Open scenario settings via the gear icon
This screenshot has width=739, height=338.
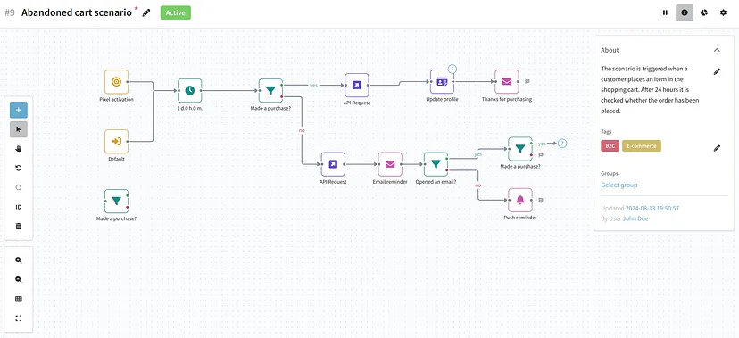724,12
